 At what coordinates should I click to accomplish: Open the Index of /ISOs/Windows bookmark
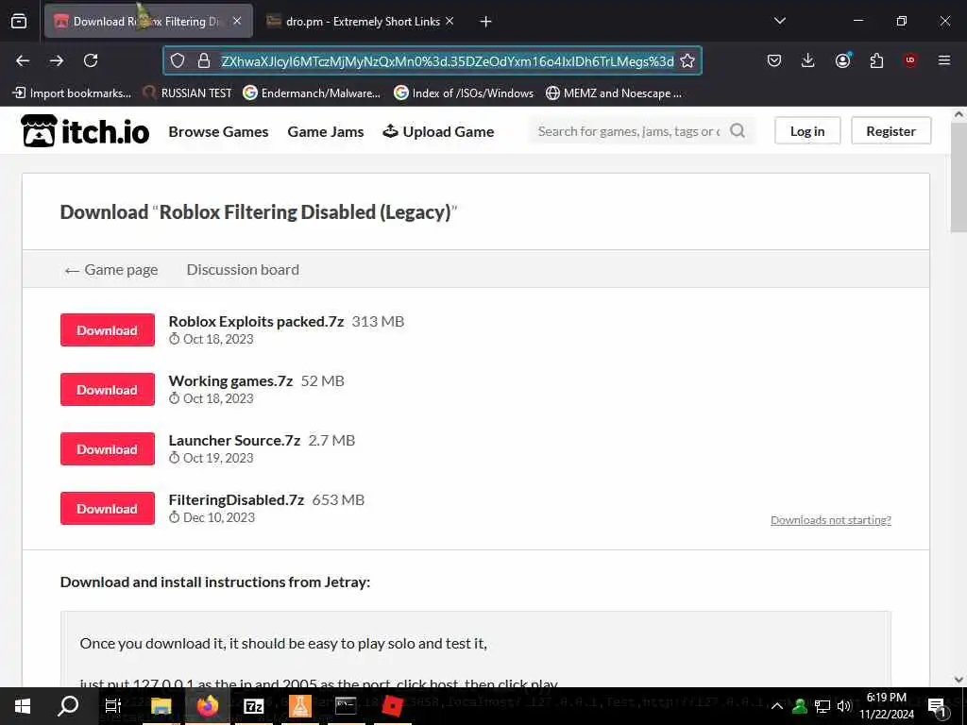pyautogui.click(x=464, y=93)
